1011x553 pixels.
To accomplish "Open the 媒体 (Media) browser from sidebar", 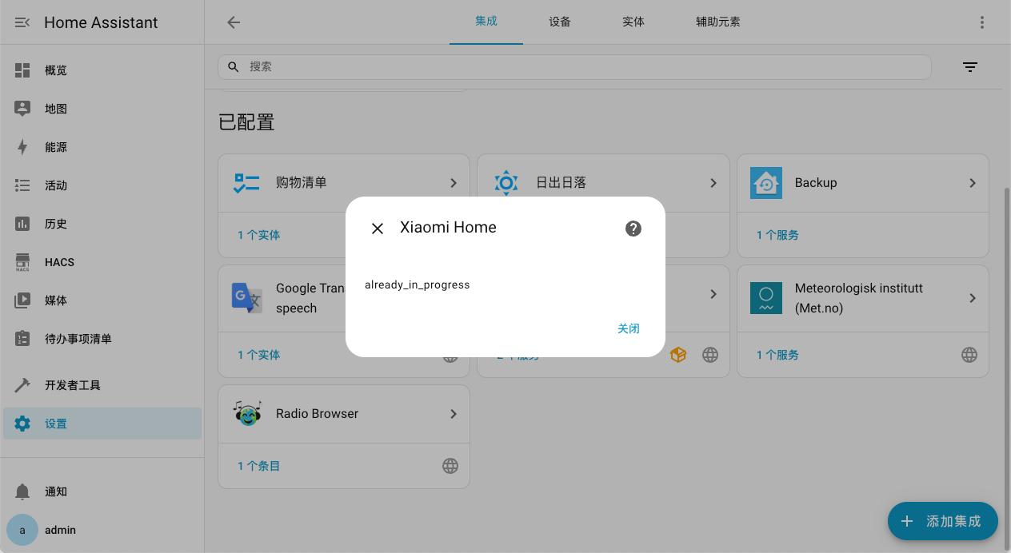I will point(56,300).
